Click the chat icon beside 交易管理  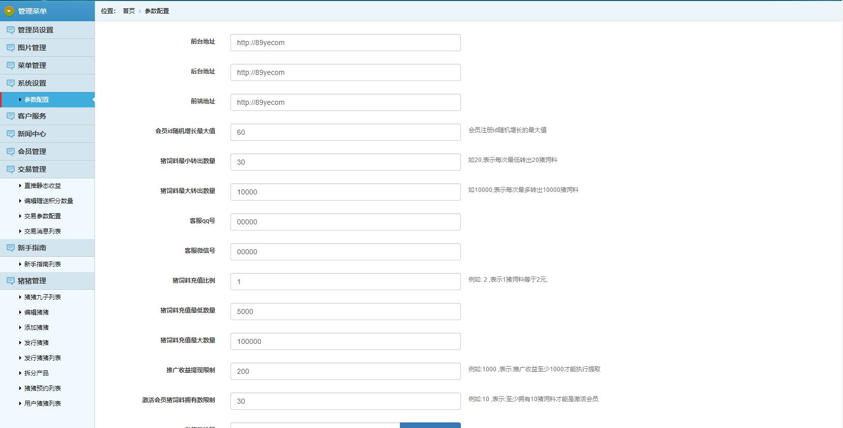pos(10,169)
